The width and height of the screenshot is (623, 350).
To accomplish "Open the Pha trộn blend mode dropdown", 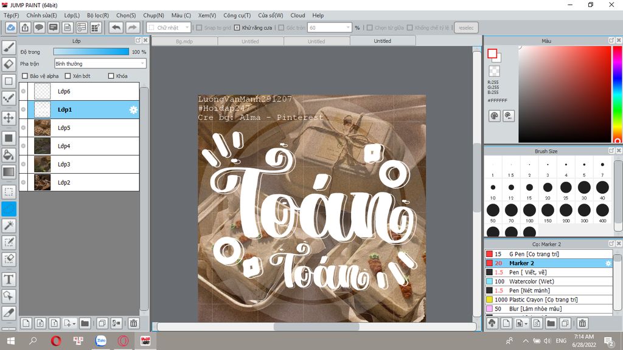I will [100, 63].
